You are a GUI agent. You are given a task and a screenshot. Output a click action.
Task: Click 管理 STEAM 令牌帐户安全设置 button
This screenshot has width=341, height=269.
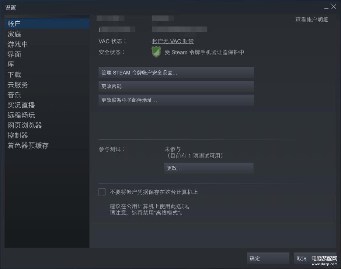click(176, 72)
